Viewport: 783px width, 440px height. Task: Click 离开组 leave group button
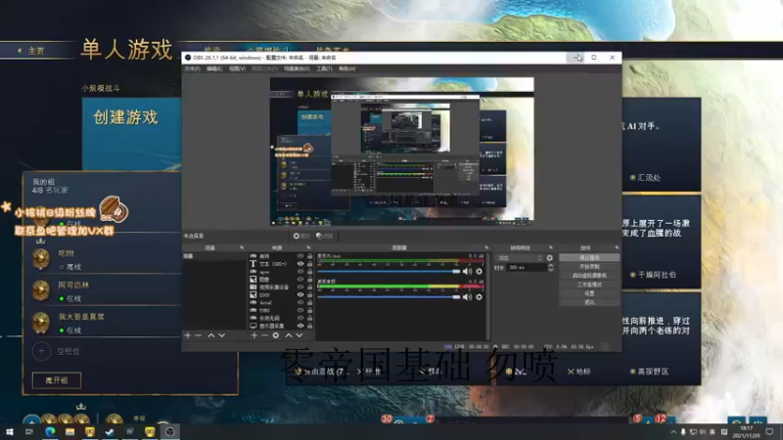pos(57,380)
